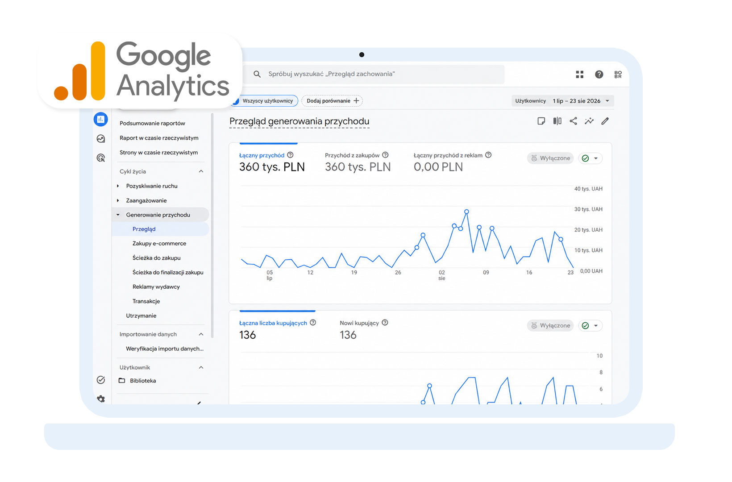Open Strony w czasie rzeczywistym
Image resolution: width=732 pixels, height=482 pixels.
click(158, 153)
